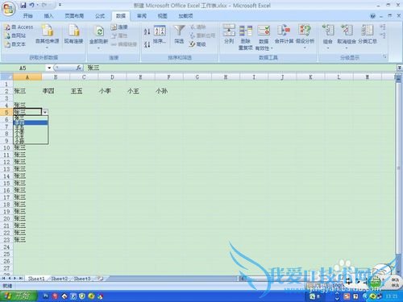Viewport: 403px width, 302px height.
Task: Click the hide-detail icon in 分级显示 group
Action: click(383, 35)
